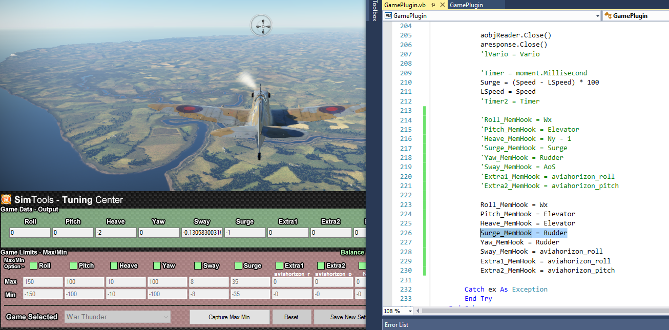Click code line "LSpeed = Speed"

click(x=508, y=92)
